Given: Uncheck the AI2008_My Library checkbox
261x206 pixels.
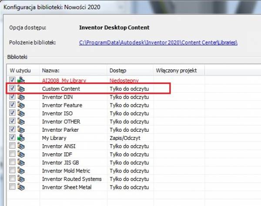Looking at the screenshot, I should pyautogui.click(x=12, y=80).
